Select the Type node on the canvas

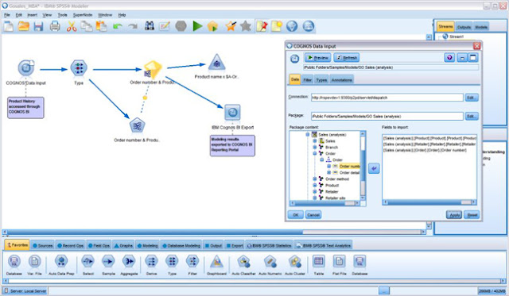click(x=79, y=68)
